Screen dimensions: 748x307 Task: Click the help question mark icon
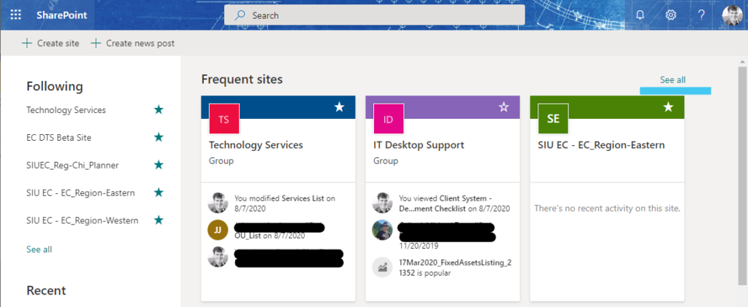pyautogui.click(x=701, y=15)
